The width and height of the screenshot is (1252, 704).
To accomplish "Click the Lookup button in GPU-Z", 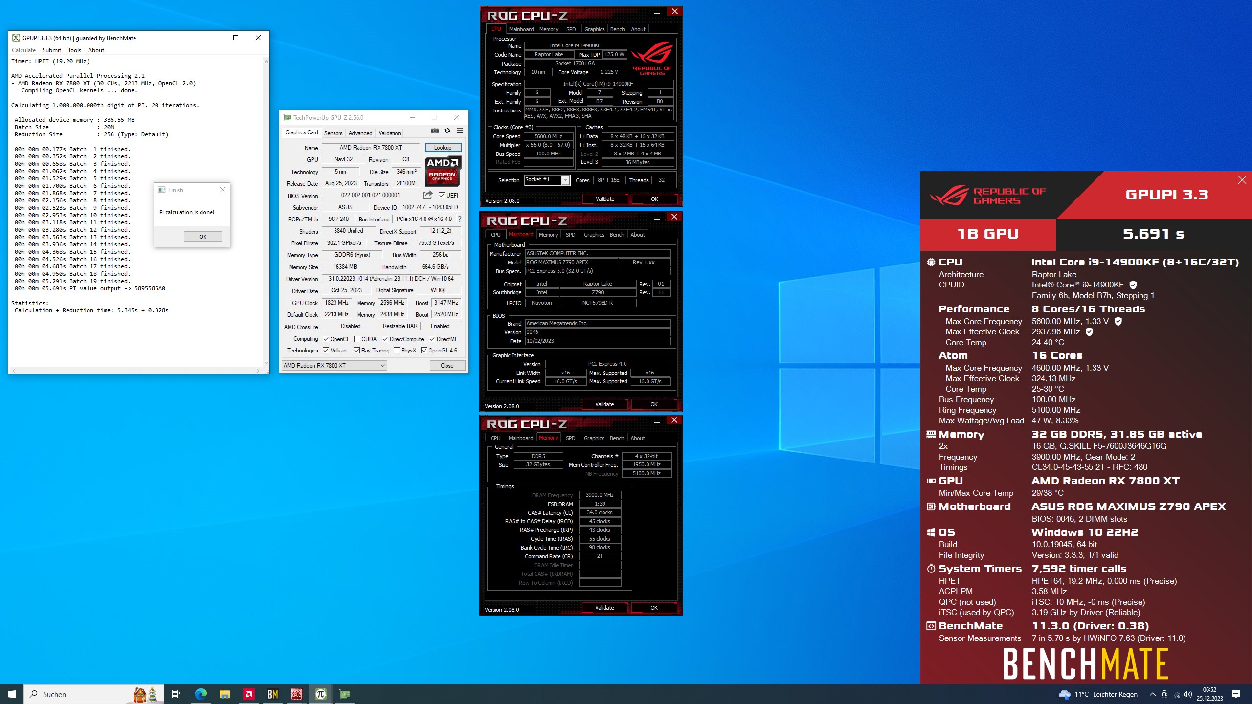I will [x=443, y=147].
